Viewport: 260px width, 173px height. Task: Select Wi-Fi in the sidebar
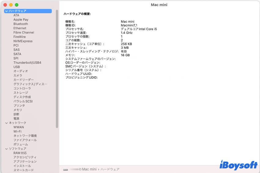click(x=17, y=131)
